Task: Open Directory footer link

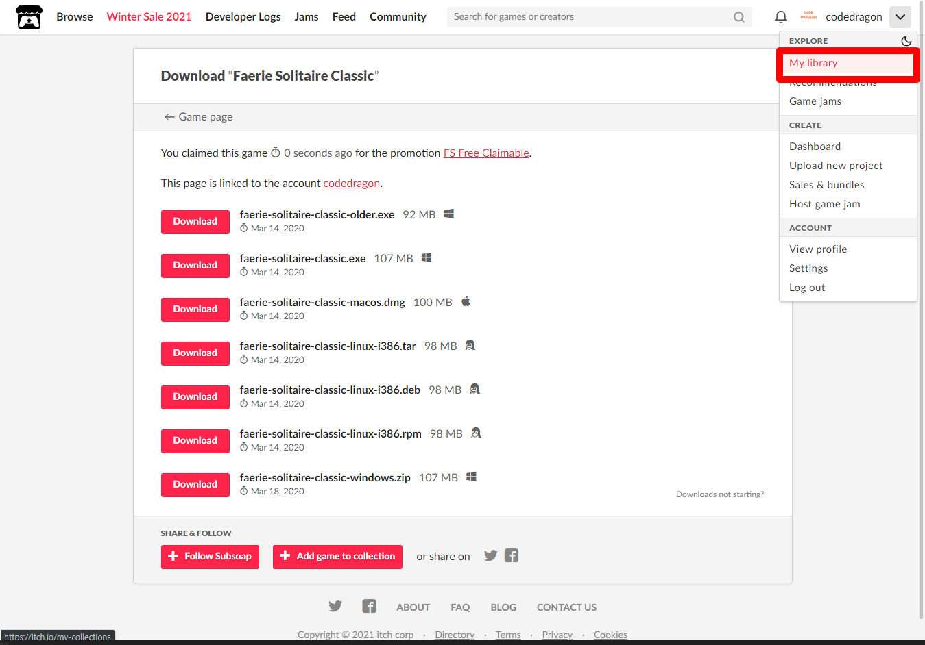Action: (x=455, y=635)
